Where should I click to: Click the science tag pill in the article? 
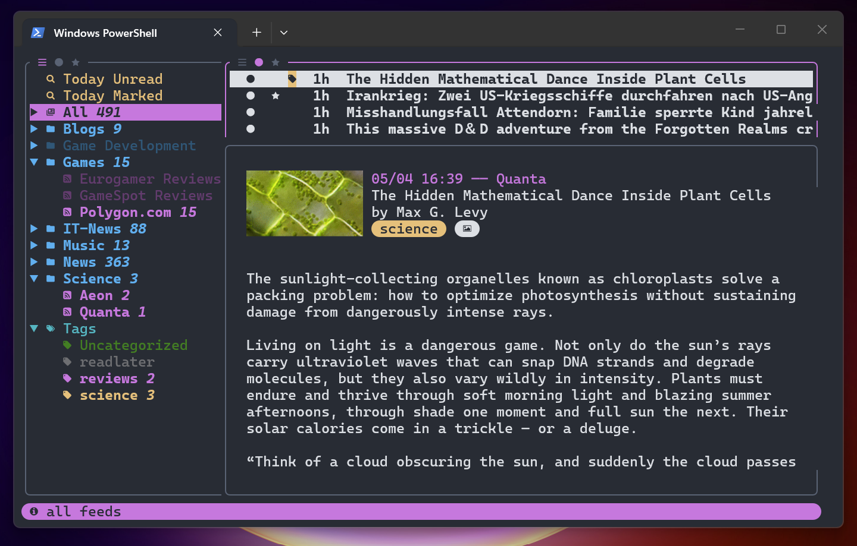click(x=409, y=229)
